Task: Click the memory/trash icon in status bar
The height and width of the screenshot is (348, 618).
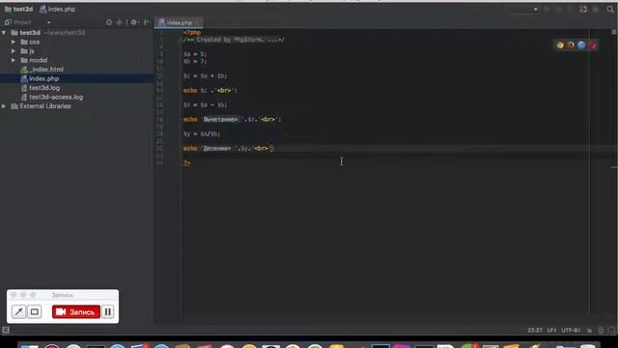Action: [x=601, y=331]
